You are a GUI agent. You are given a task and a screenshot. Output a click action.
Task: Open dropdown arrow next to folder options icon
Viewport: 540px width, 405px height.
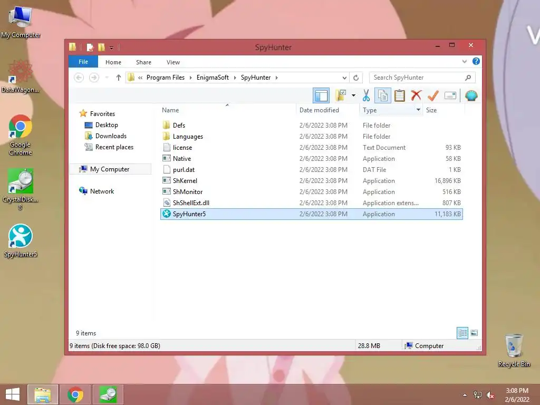[353, 95]
